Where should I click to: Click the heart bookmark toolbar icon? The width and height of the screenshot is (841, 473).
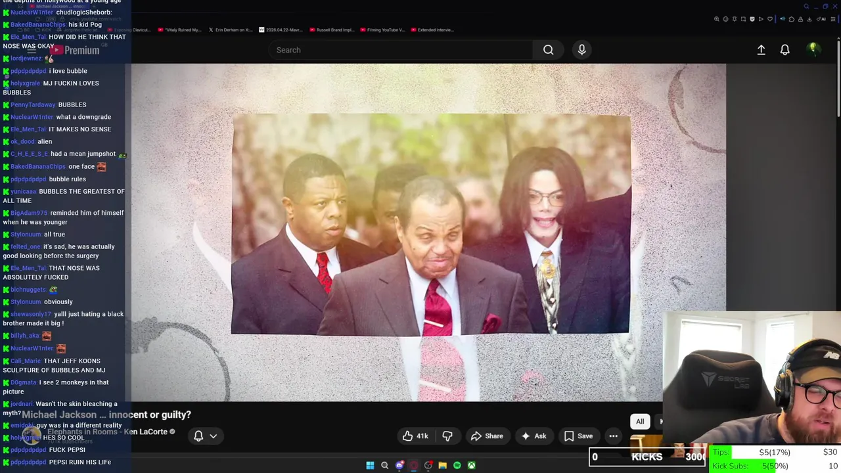[770, 19]
